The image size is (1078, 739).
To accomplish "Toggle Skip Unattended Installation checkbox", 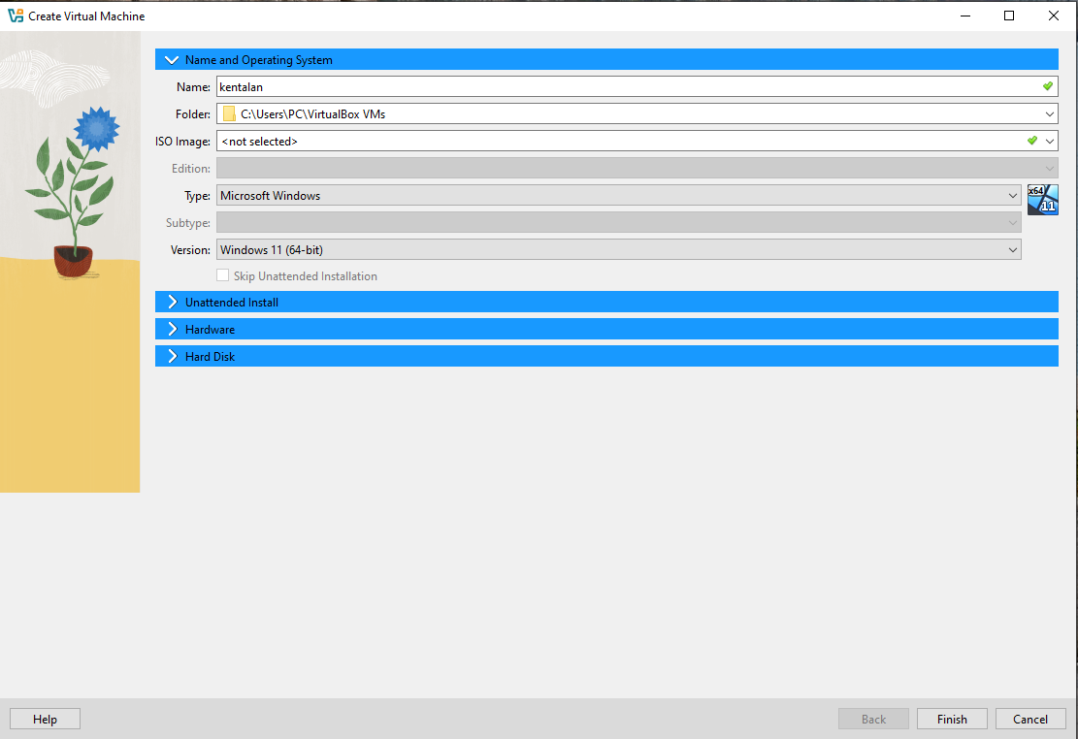I will [x=223, y=276].
